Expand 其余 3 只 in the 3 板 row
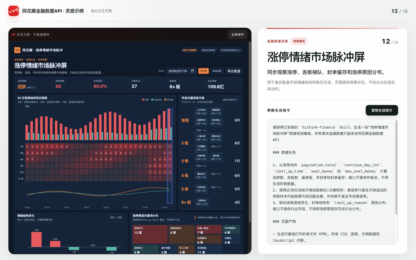This screenshot has height=260, width=416. [201, 166]
